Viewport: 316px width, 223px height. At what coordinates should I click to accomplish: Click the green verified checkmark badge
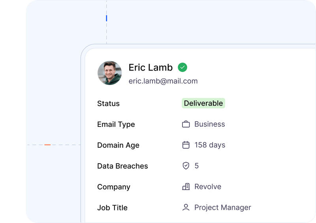(182, 67)
